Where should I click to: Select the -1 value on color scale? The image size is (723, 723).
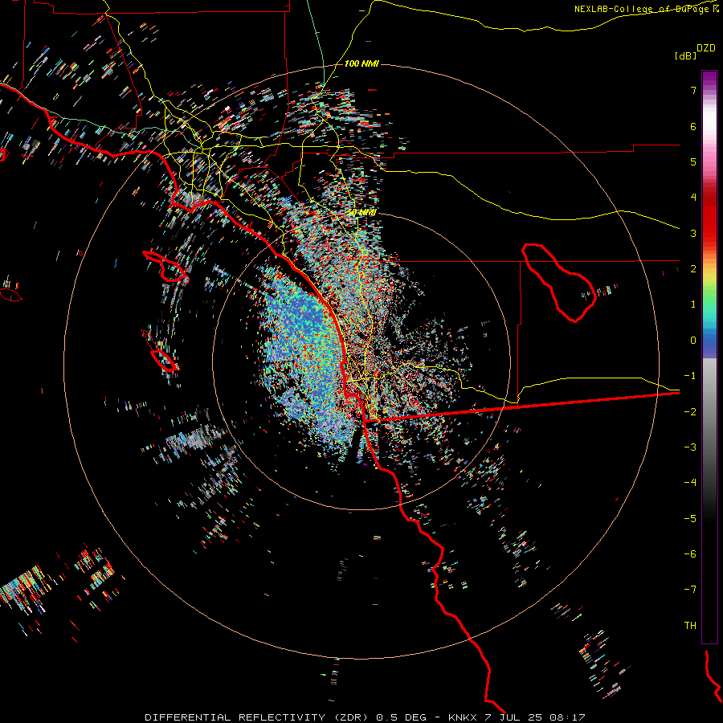pos(690,376)
